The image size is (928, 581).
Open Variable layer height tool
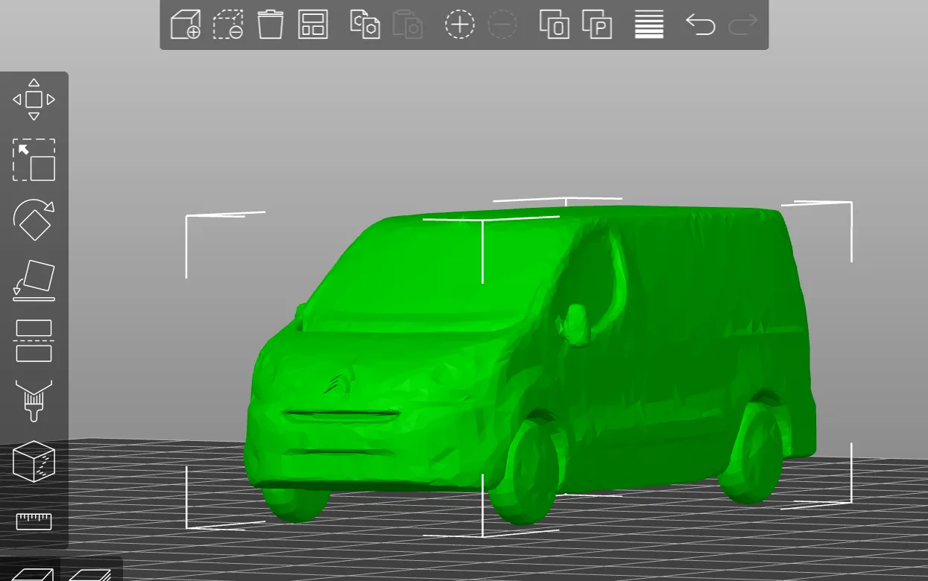(x=649, y=25)
